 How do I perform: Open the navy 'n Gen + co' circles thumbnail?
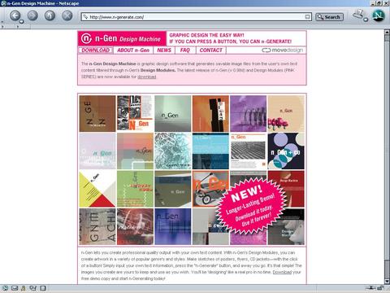point(286,151)
